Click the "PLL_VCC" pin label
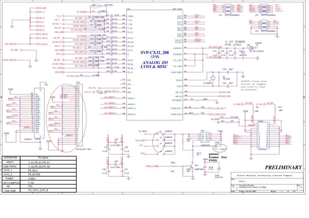The width and height of the screenshot is (309, 218). click(178, 60)
